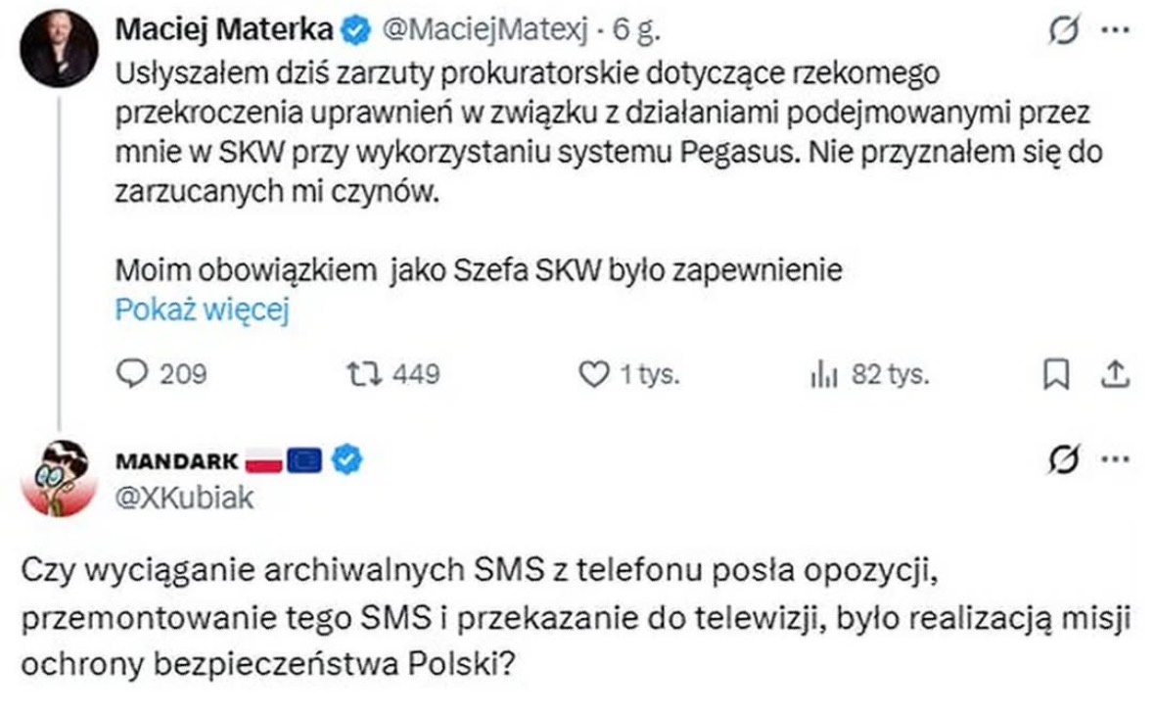Click the @XKubiak handle
1154x715 pixels.
[x=185, y=498]
